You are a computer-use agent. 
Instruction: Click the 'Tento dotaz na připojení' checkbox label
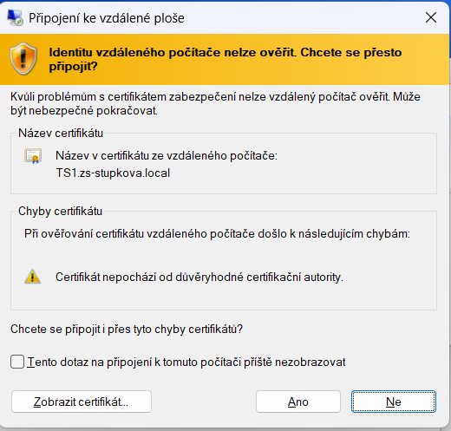(186, 362)
